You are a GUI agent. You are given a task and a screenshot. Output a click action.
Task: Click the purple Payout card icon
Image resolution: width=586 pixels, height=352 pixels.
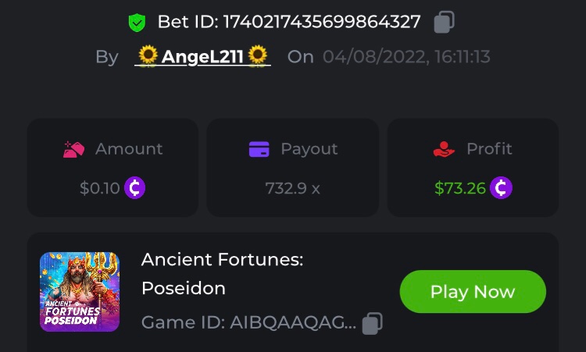tap(259, 149)
